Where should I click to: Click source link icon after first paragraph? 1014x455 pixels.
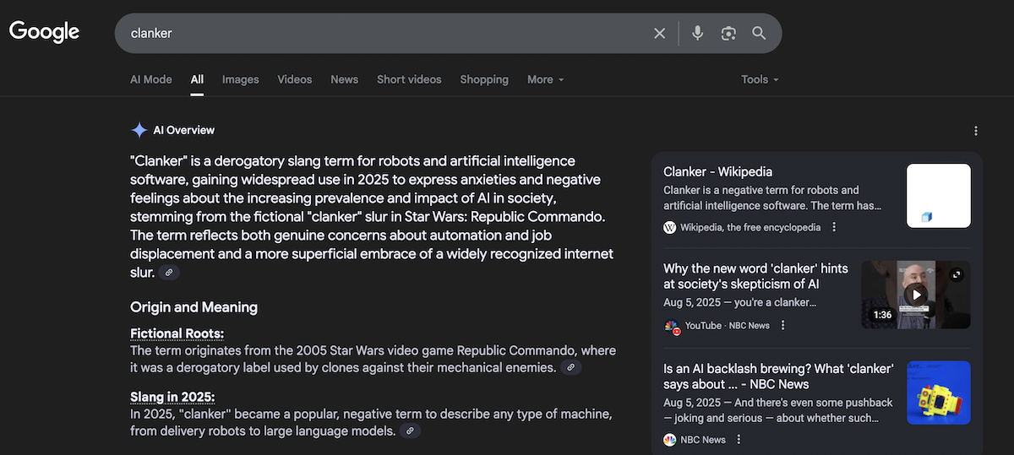point(169,273)
